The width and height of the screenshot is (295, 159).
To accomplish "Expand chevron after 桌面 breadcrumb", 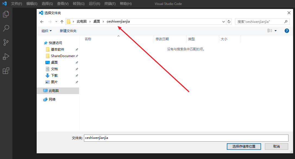I will click(103, 22).
